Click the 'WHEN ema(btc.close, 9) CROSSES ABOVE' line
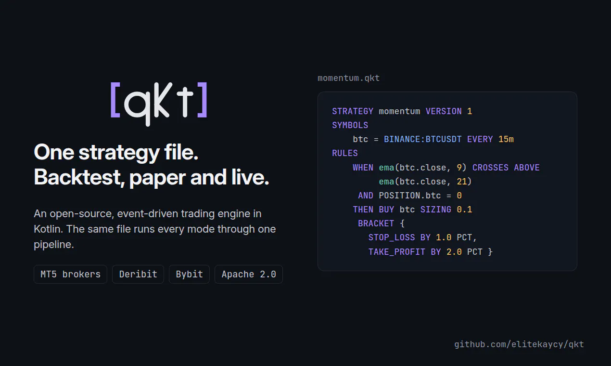 (446, 168)
